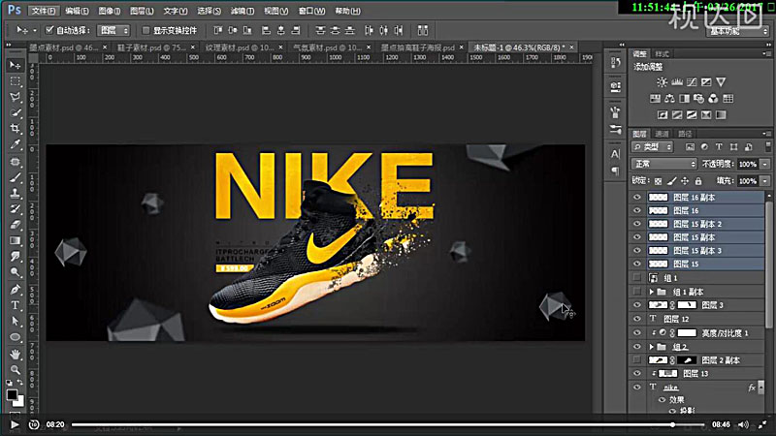The image size is (776, 436).
Task: Add a Curves adjustment layer
Action: pos(692,82)
